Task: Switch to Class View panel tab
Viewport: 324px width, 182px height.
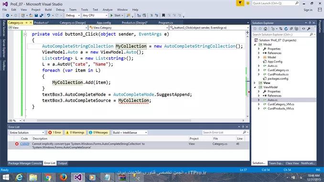Action: [x=292, y=163]
